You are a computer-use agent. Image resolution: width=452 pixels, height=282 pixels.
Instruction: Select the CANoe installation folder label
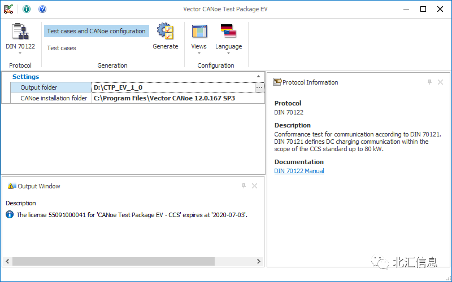point(51,98)
